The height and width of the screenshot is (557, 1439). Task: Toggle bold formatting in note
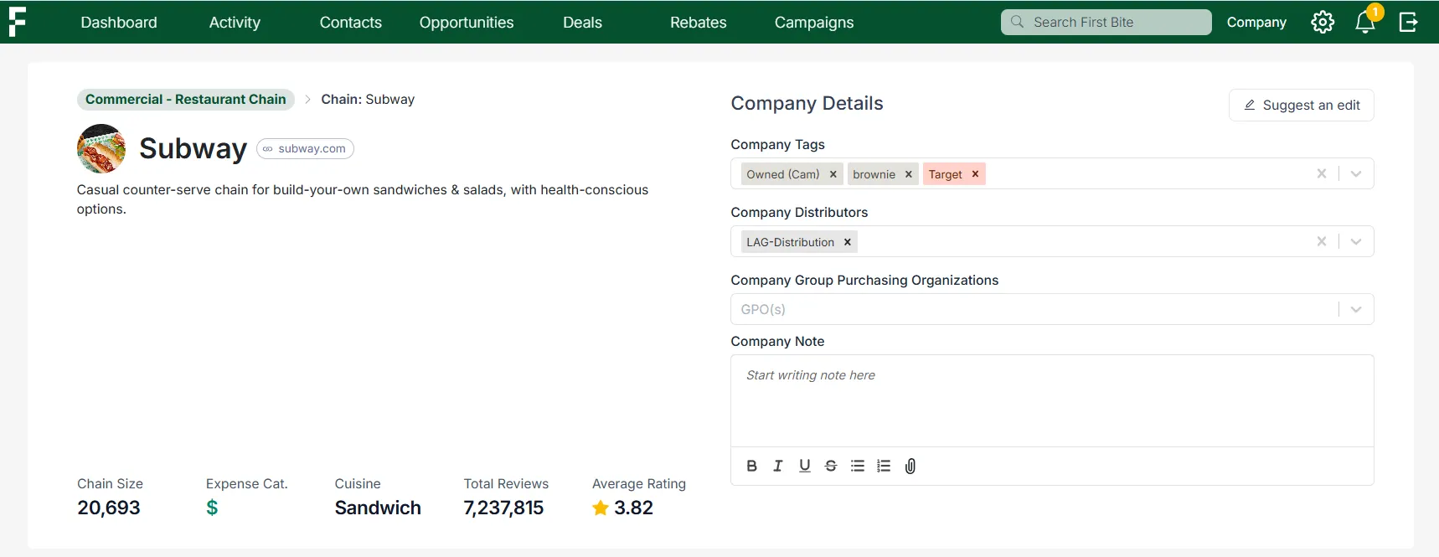click(x=751, y=466)
